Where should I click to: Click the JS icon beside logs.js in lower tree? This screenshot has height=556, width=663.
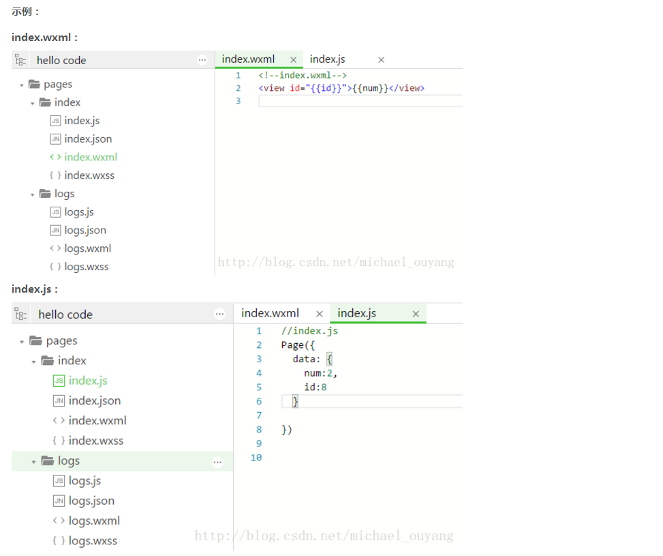click(59, 481)
